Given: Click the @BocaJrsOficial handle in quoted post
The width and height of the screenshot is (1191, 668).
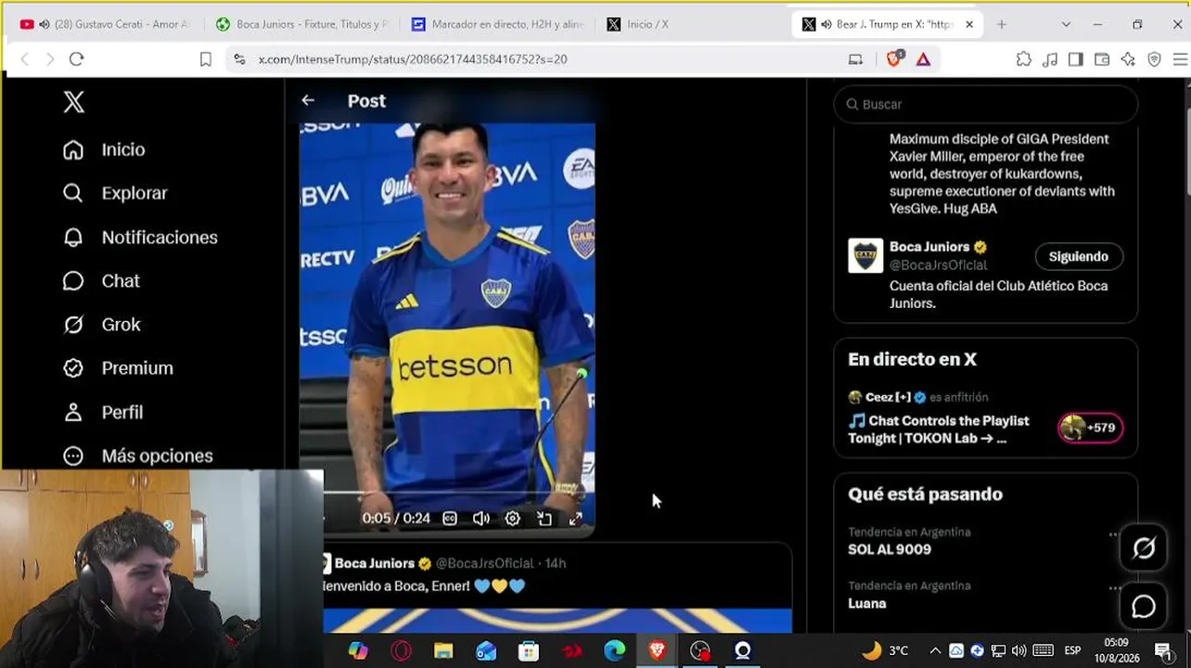Looking at the screenshot, I should point(484,563).
